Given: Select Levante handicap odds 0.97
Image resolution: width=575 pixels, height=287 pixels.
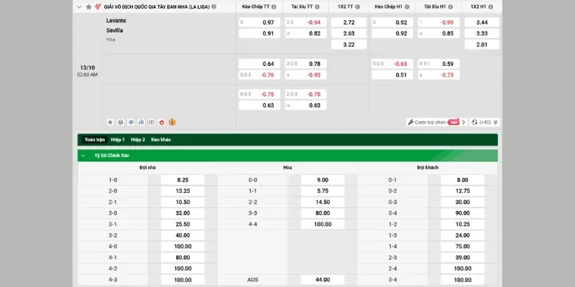Looking at the screenshot, I should click(259, 22).
